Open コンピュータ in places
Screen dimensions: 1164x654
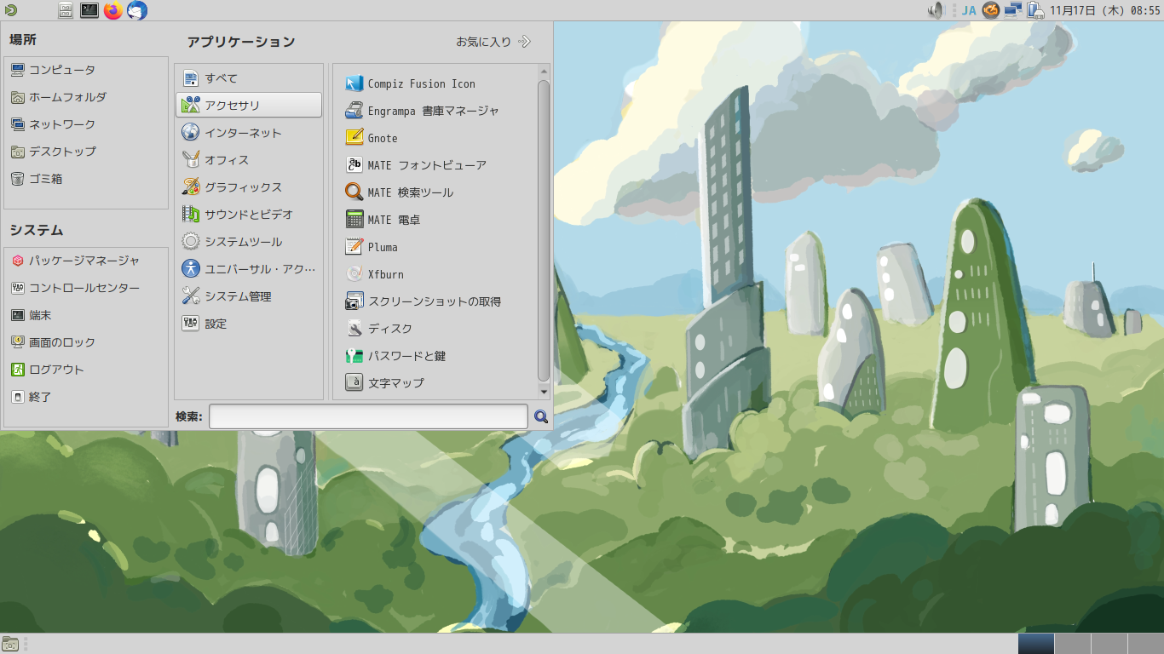click(86, 70)
